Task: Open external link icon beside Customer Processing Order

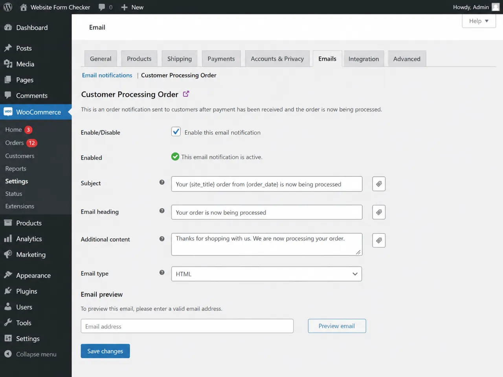Action: (x=186, y=94)
